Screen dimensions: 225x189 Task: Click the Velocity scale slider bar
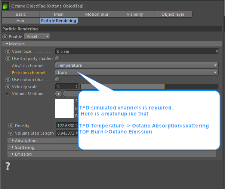point(149,87)
